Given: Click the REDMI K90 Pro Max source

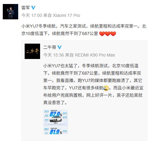Looking at the screenshot, I should coord(95,55).
